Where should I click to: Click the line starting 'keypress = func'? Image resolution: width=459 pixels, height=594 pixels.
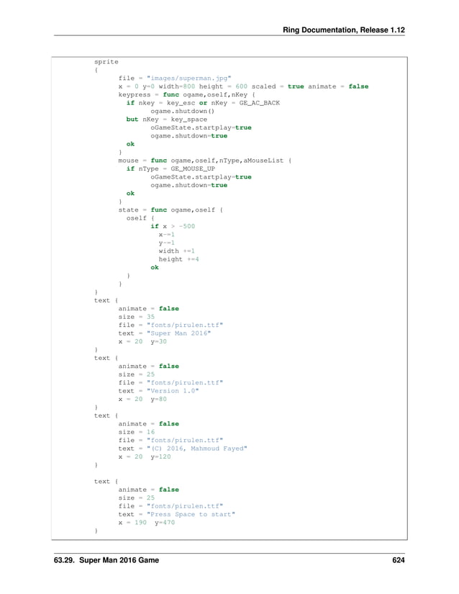point(187,95)
